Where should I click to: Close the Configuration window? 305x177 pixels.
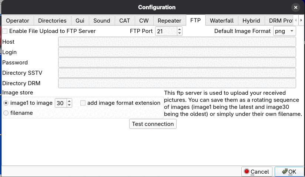pyautogui.click(x=296, y=7)
